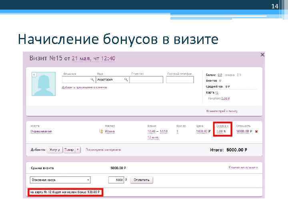
Task: Delete the service row with red cross
Action: pyautogui.click(x=256, y=132)
